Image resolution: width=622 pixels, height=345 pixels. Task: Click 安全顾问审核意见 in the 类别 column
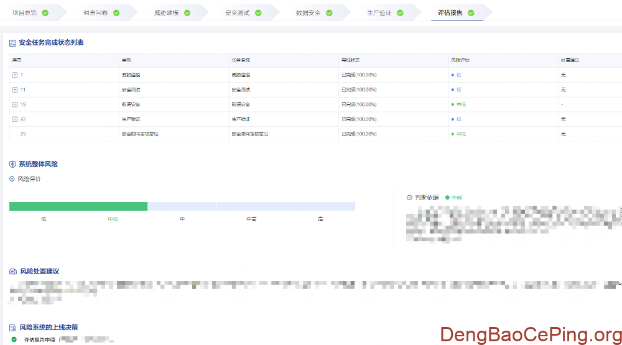(140, 134)
